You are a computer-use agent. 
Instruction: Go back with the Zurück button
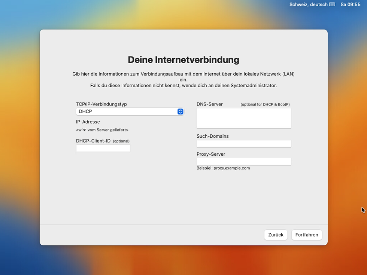click(276, 235)
